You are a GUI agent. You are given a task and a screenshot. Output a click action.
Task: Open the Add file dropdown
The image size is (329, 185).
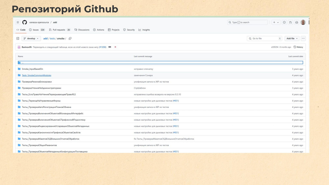click(292, 39)
